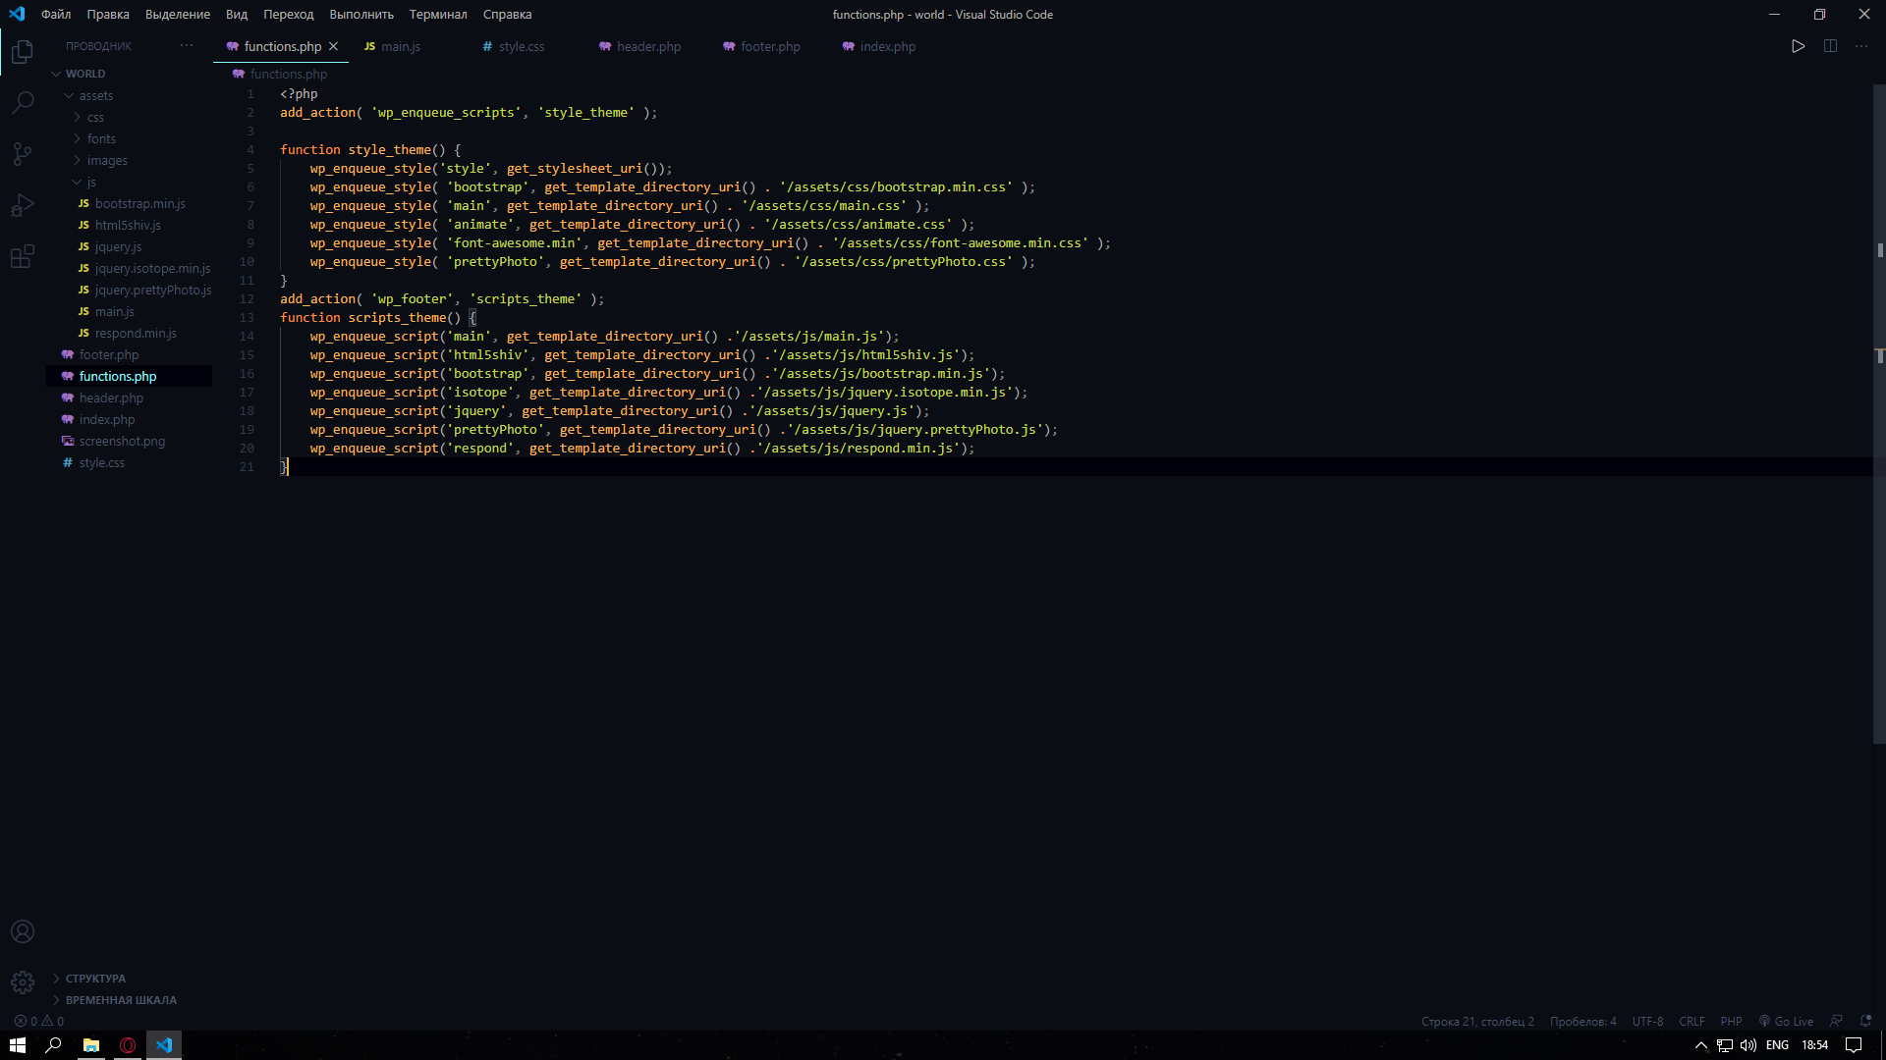This screenshot has height=1060, width=1886.
Task: Open the Выделение menu
Action: 178,15
